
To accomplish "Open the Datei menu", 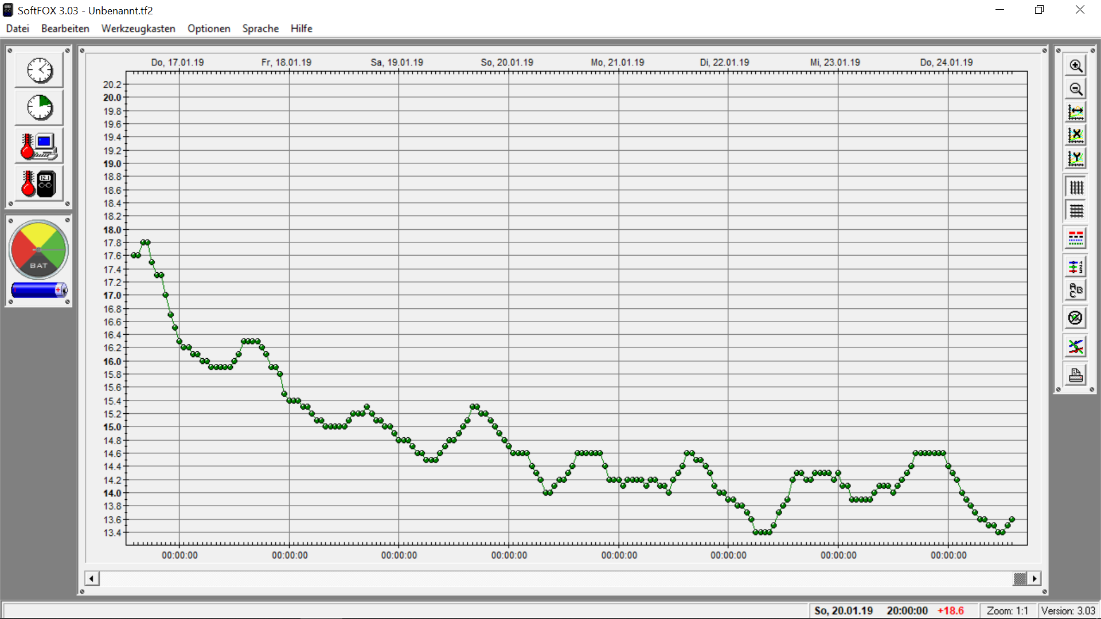I will click(x=17, y=29).
